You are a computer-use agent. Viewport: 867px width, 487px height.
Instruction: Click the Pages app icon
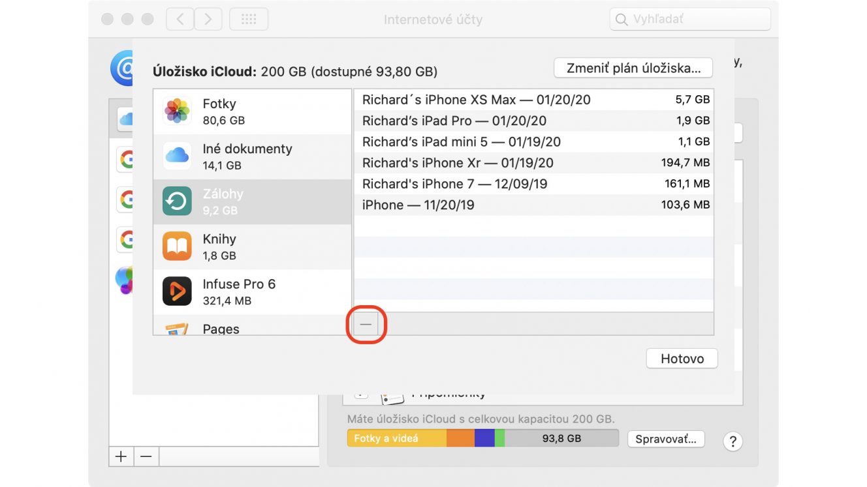pos(177,329)
